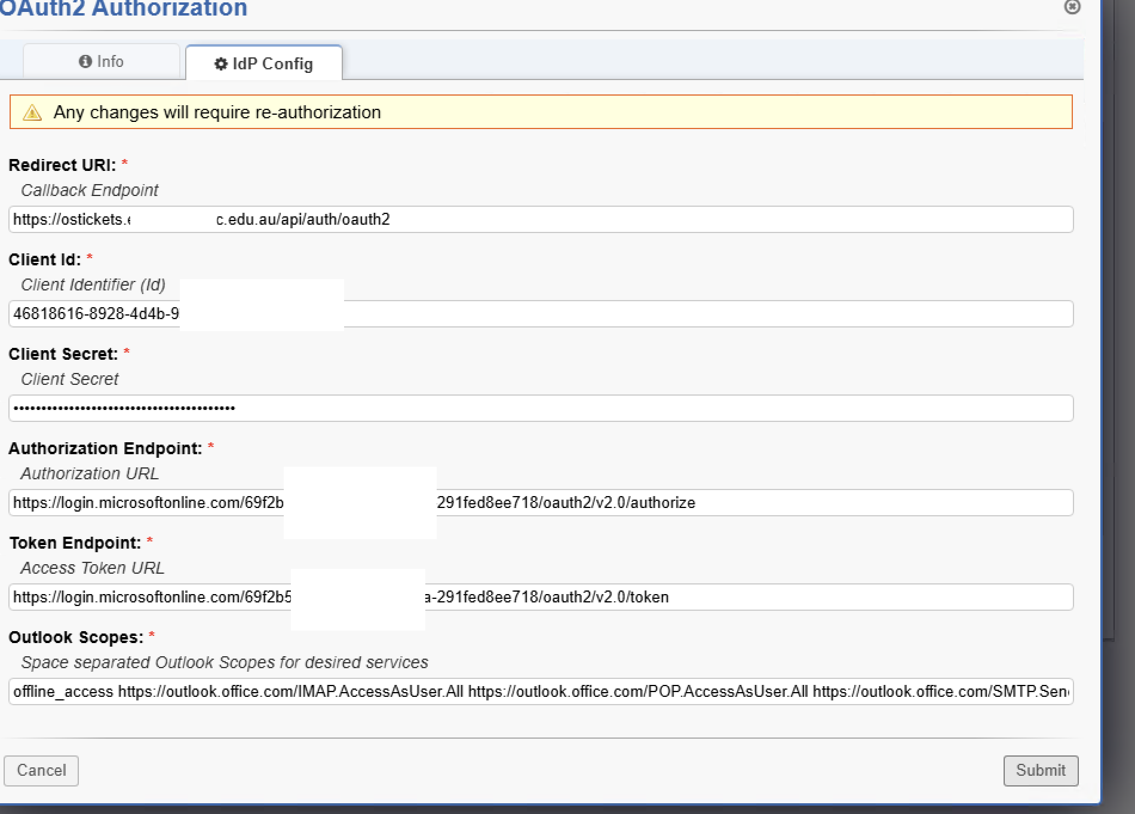
Task: Click the 'Redirect URI:' label
Action: 62,165
